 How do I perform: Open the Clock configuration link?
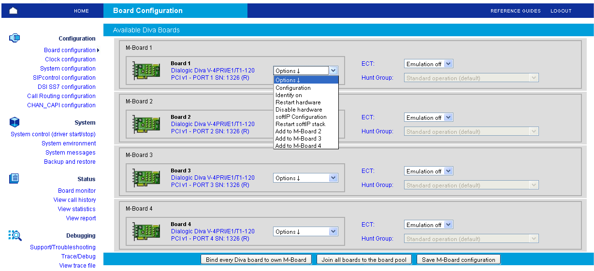point(70,59)
